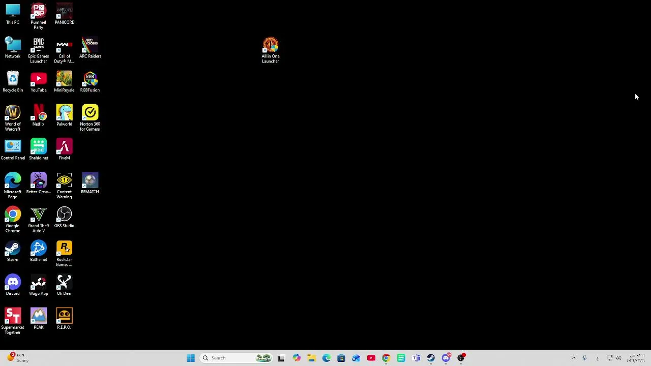Open the weather widget showing Sunny
Viewport: 651px width, 366px height.
(x=18, y=358)
